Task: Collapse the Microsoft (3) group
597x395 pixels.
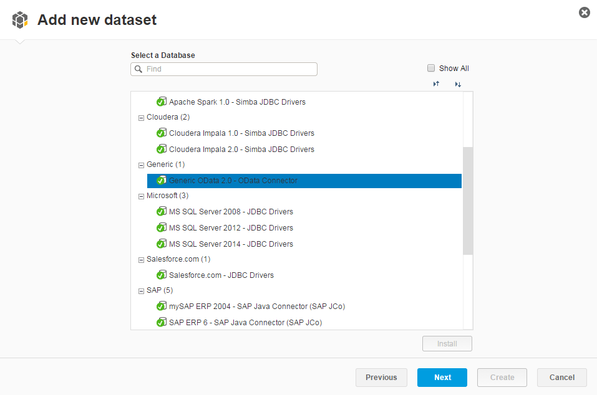Action: pyautogui.click(x=141, y=196)
